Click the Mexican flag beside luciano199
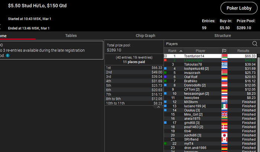The height and width of the screenshot is (152, 260). (x=224, y=106)
